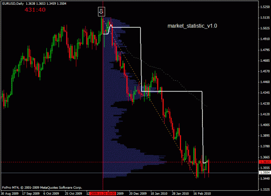Click the 1.3555 price axis label

coord(265,168)
